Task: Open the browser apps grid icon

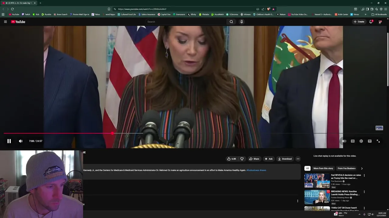Action: (x=3, y=14)
